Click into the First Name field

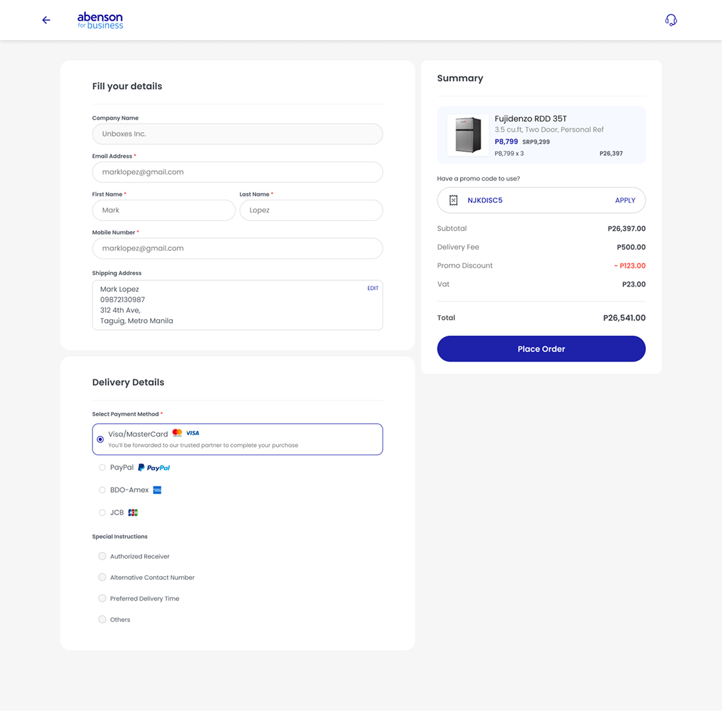pos(163,210)
